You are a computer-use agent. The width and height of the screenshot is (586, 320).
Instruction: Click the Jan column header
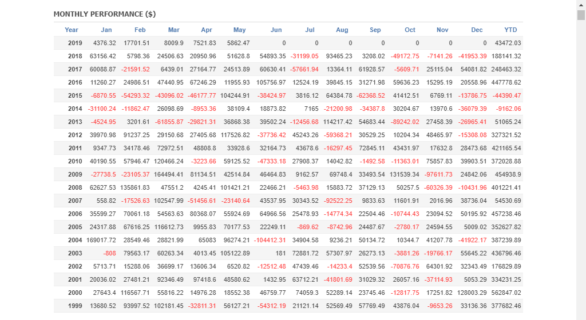(106, 30)
